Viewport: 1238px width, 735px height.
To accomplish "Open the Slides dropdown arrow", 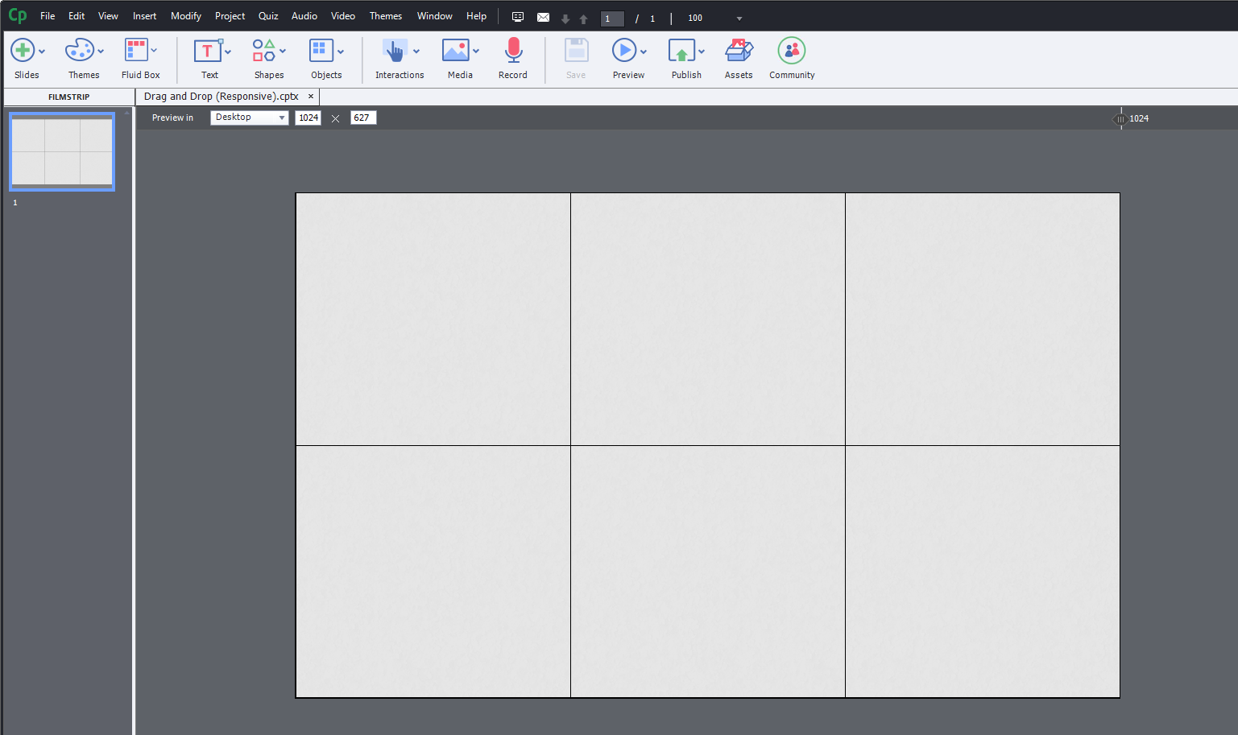I will [x=41, y=52].
